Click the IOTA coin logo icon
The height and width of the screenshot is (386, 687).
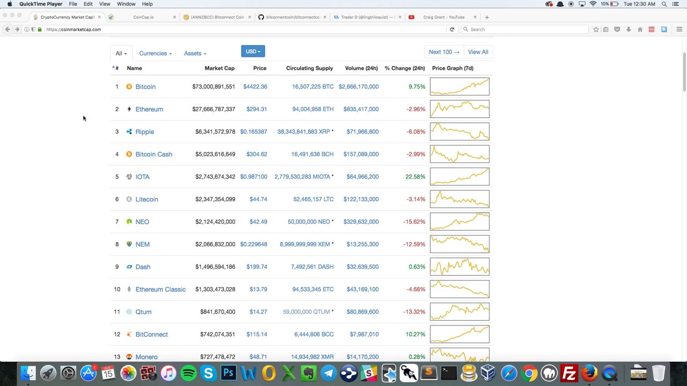[x=129, y=176]
